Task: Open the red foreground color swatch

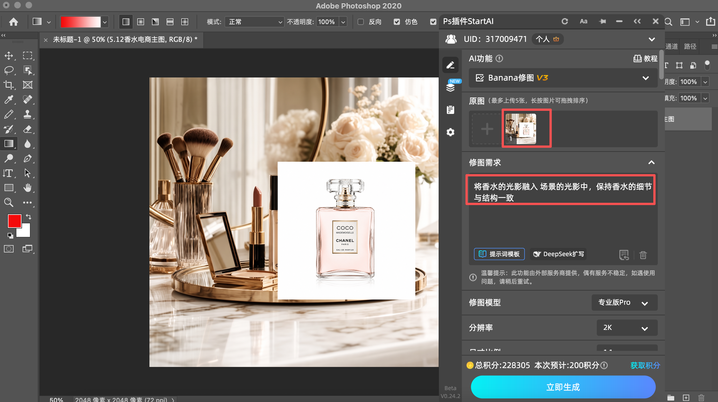Action: [x=14, y=221]
